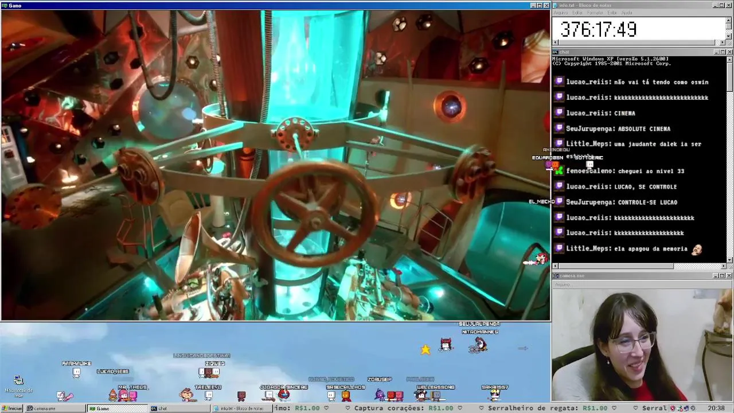Open the Iniciar start button

pos(12,408)
